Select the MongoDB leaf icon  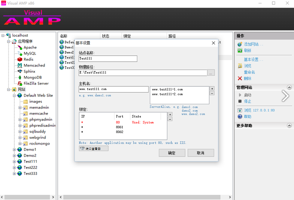coord(20,77)
